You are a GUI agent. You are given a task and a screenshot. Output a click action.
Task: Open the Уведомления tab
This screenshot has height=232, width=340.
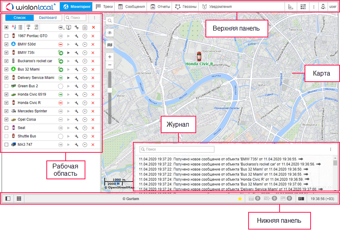pyautogui.click(x=217, y=7)
